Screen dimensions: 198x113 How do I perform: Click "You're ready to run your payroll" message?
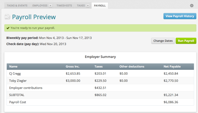(33, 28)
